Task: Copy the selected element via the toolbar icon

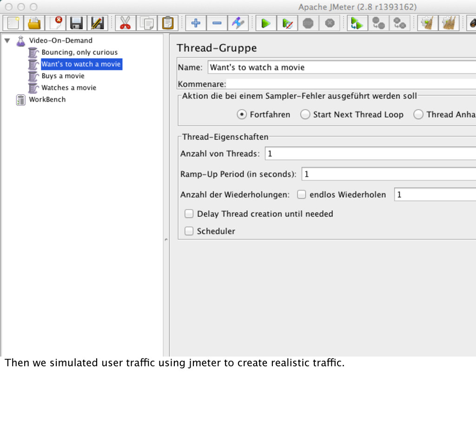Action: pyautogui.click(x=146, y=23)
